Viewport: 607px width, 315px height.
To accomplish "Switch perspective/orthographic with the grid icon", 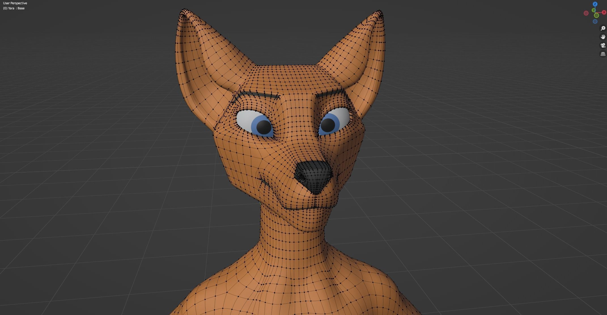I will click(603, 54).
